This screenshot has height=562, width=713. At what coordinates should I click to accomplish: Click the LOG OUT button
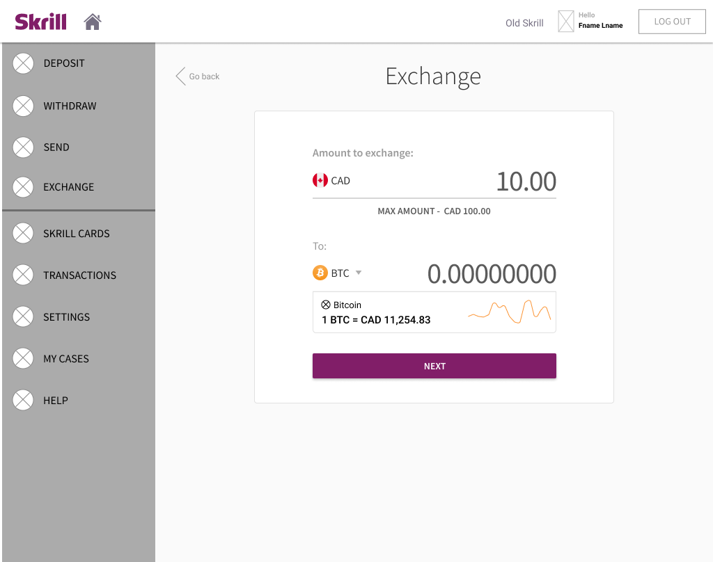672,22
